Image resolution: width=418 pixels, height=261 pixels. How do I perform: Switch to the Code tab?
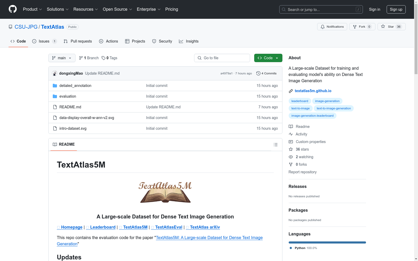[18, 41]
